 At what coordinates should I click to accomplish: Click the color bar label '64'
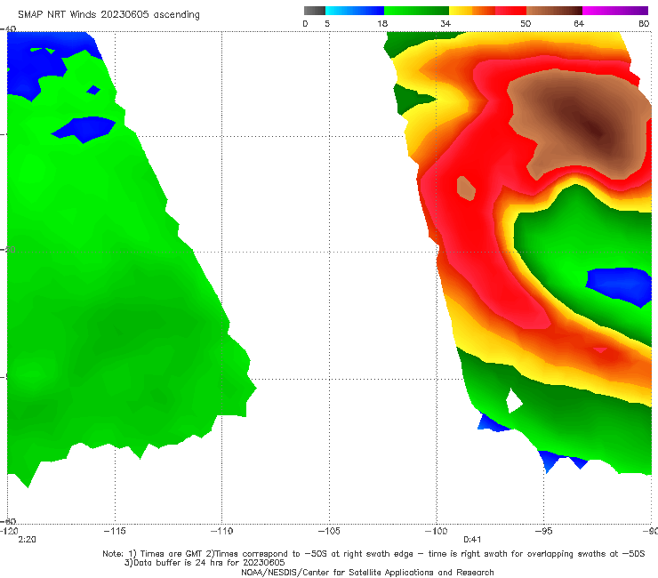[579, 23]
